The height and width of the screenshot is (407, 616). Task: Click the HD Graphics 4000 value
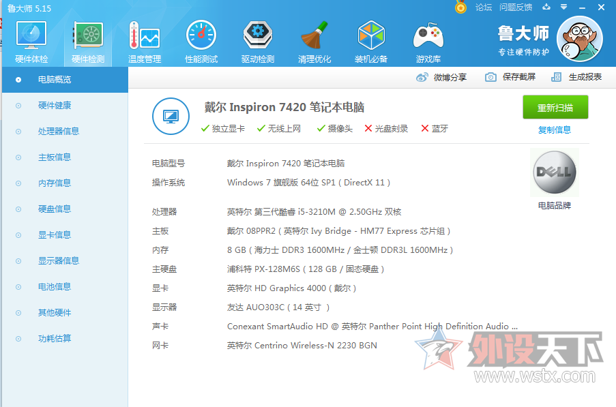click(x=291, y=288)
